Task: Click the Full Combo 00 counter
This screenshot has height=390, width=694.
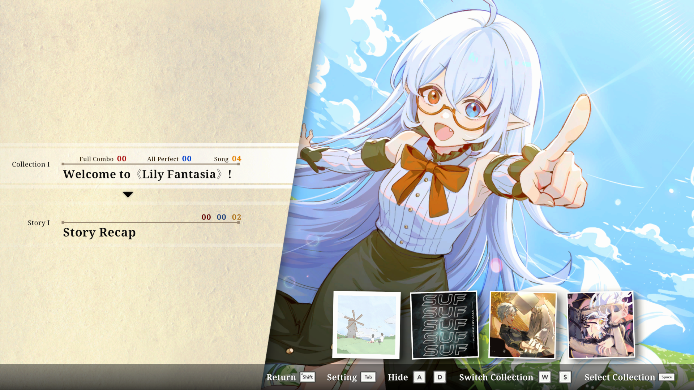Action: coord(103,159)
